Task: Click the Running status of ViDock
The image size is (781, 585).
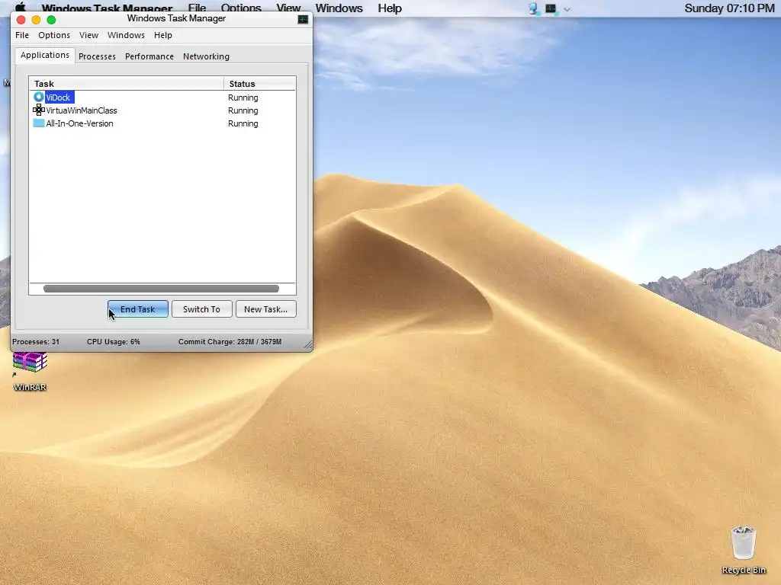Action: 243,97
